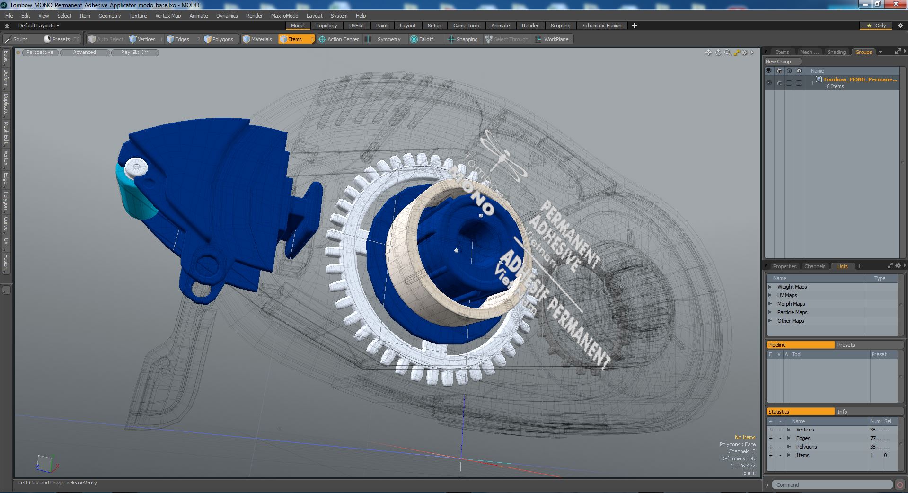The image size is (908, 493).
Task: Open the Vertex Map menu
Action: [x=168, y=16]
